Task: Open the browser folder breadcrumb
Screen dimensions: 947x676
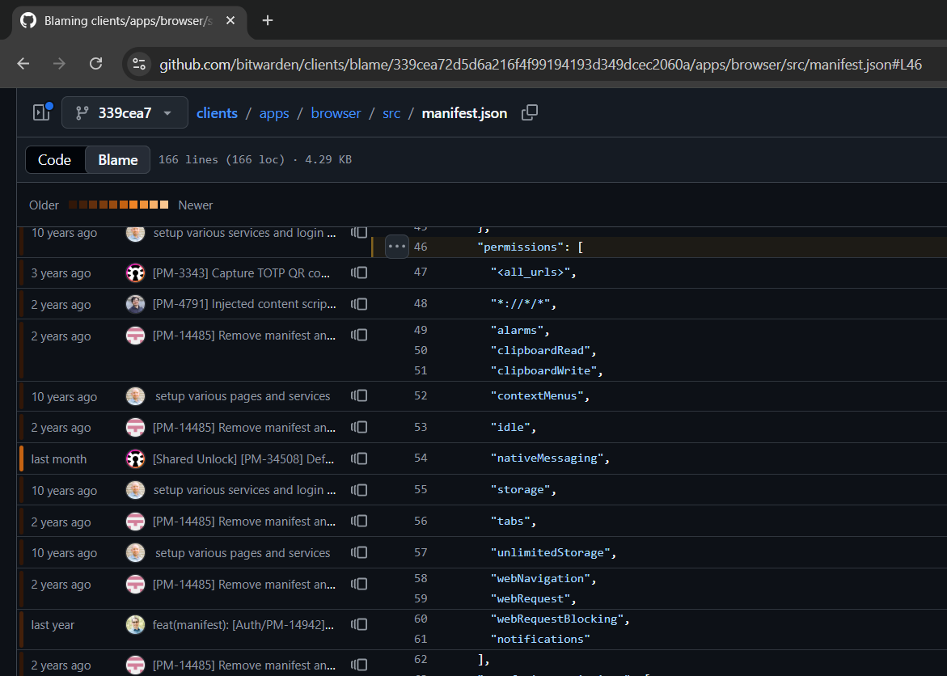Action: point(336,113)
